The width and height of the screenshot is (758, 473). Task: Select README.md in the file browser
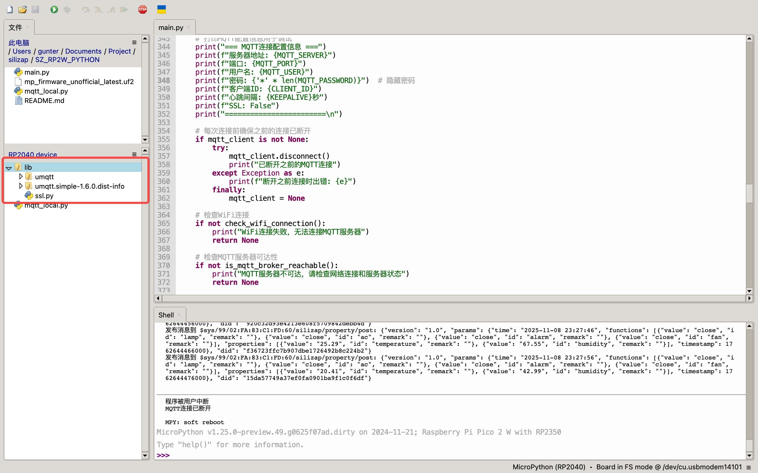pyautogui.click(x=44, y=100)
